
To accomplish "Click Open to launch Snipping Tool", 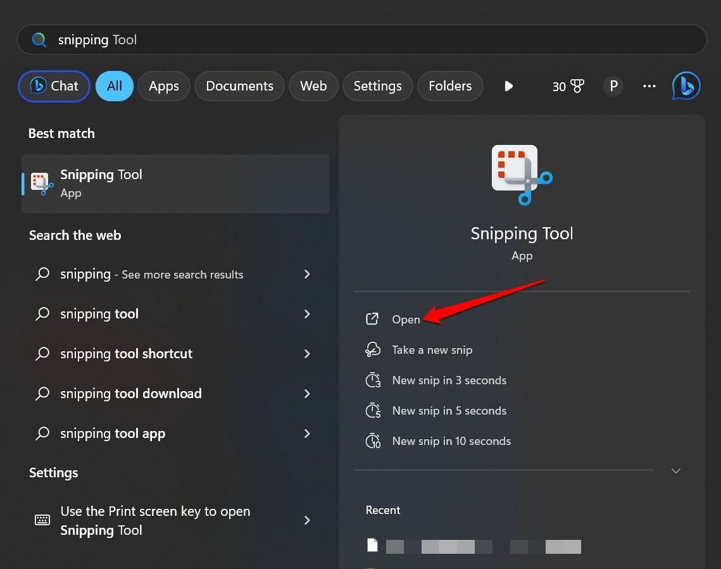I will [405, 319].
